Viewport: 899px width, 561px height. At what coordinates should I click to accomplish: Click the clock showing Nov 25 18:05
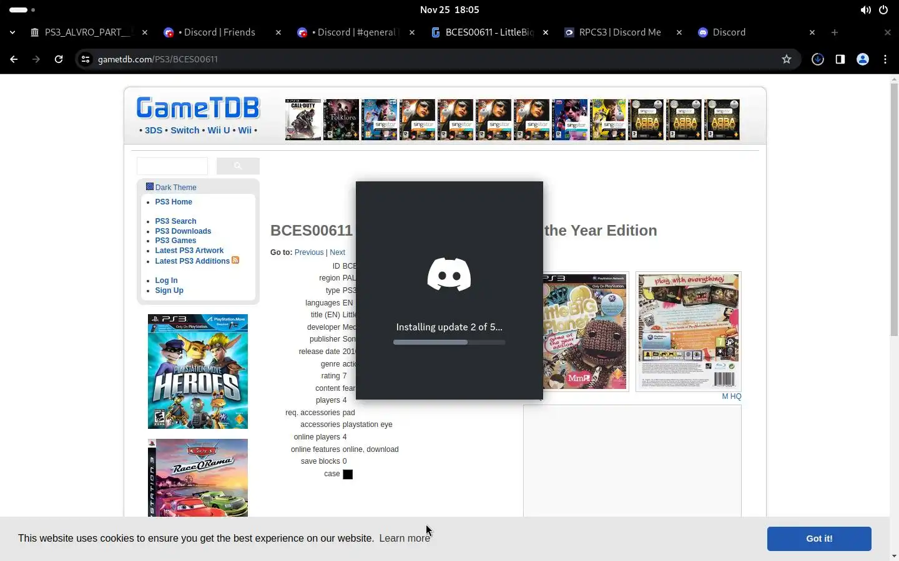pyautogui.click(x=449, y=10)
